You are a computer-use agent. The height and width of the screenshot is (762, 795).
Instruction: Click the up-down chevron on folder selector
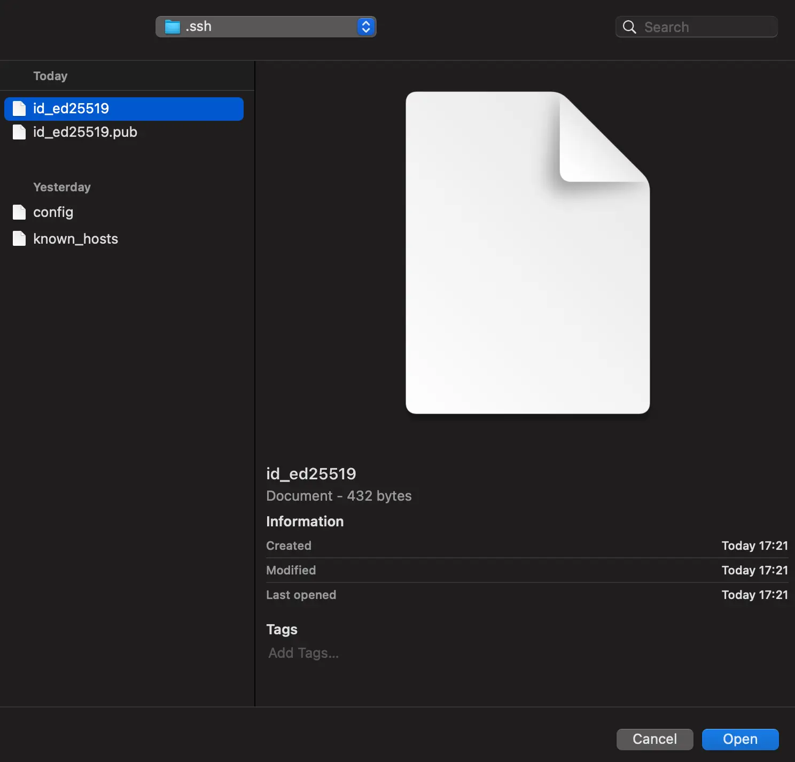(365, 26)
